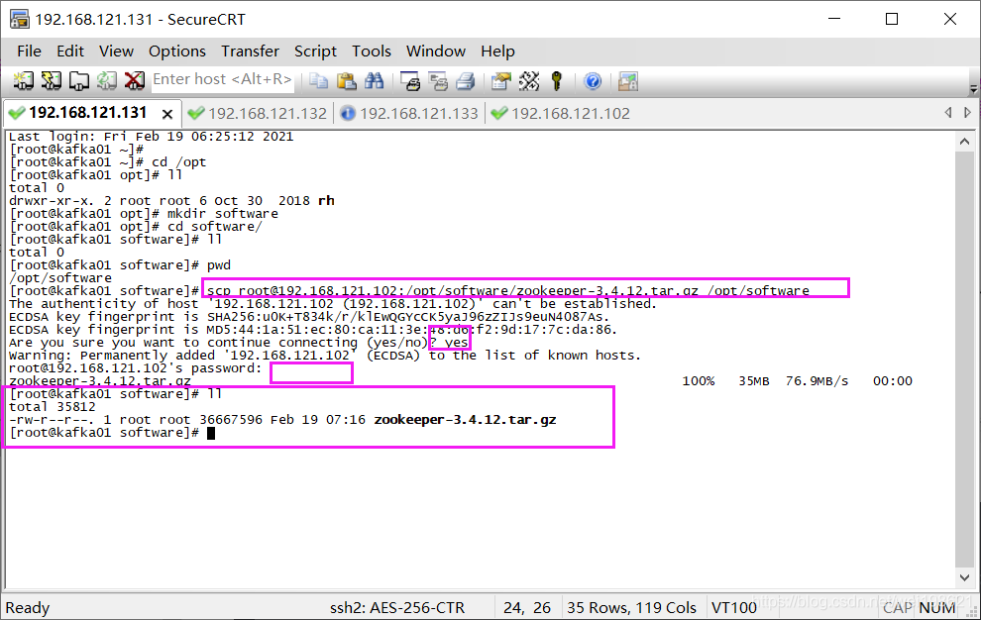Click the 'Last login: Fri Feb 19' line
Screen dimensions: 981x620
pyautogui.click(x=151, y=137)
